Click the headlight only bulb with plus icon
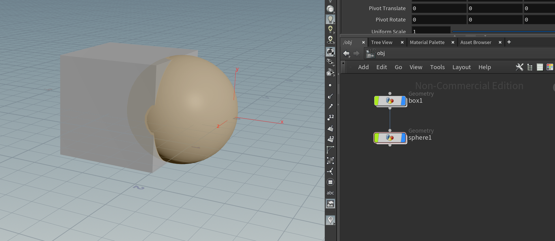This screenshot has width=555, height=241. pyautogui.click(x=330, y=29)
